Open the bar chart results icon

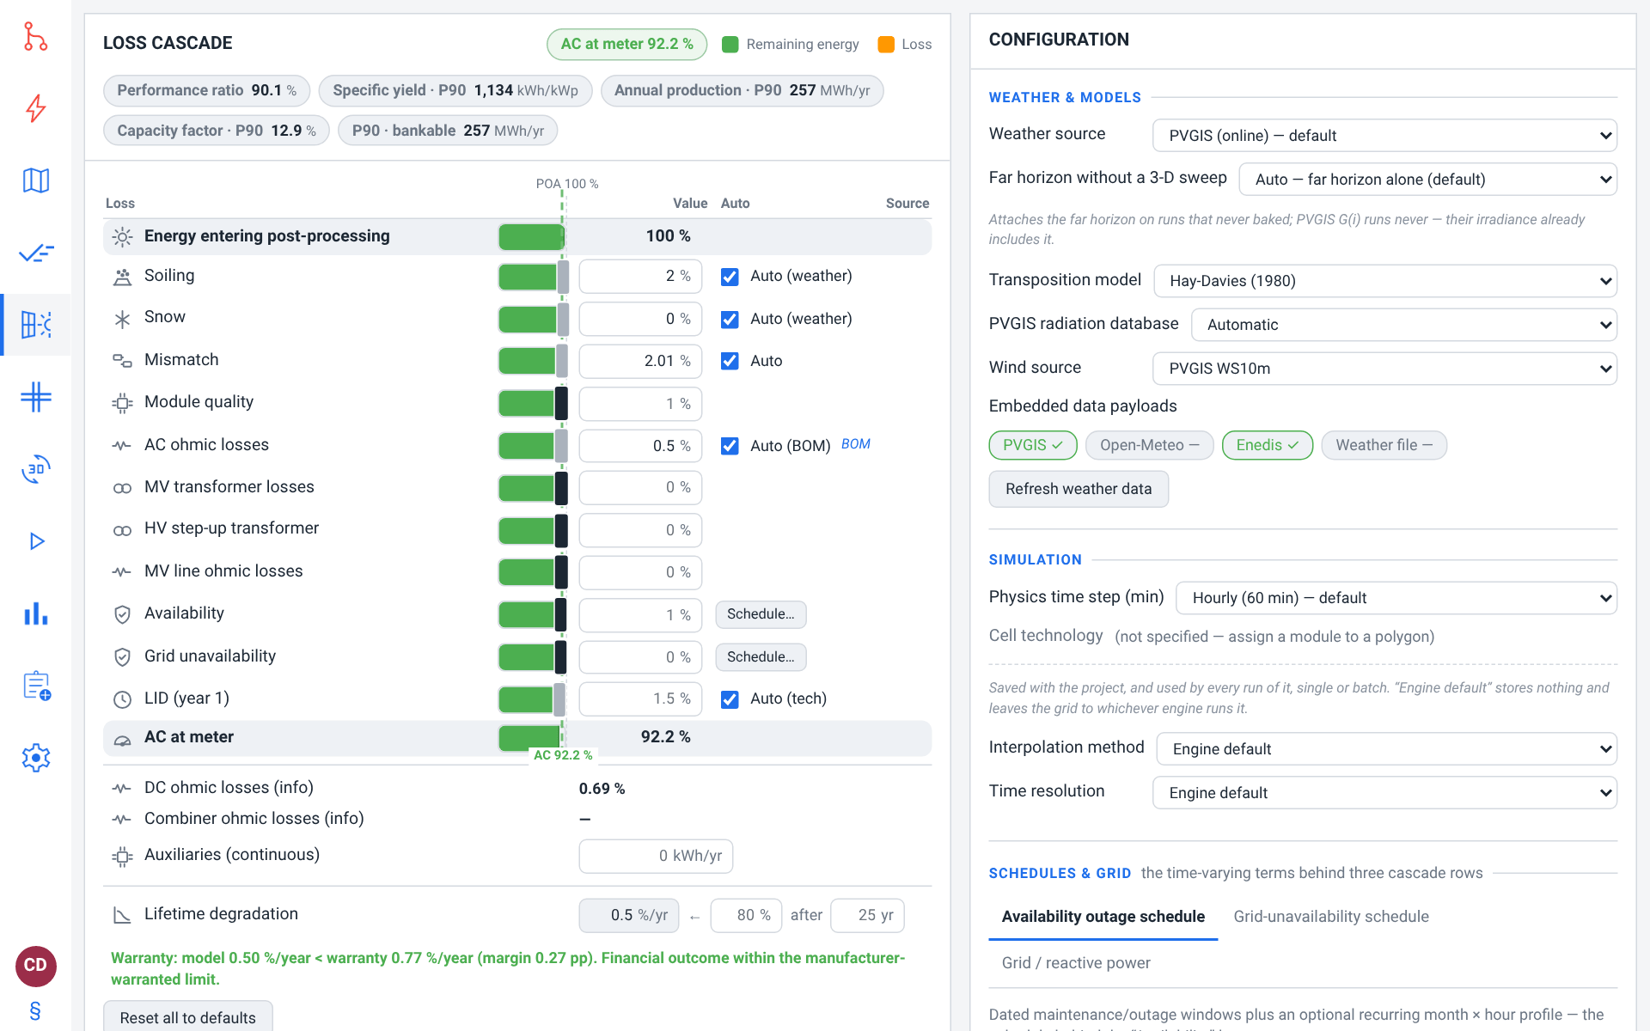[35, 613]
